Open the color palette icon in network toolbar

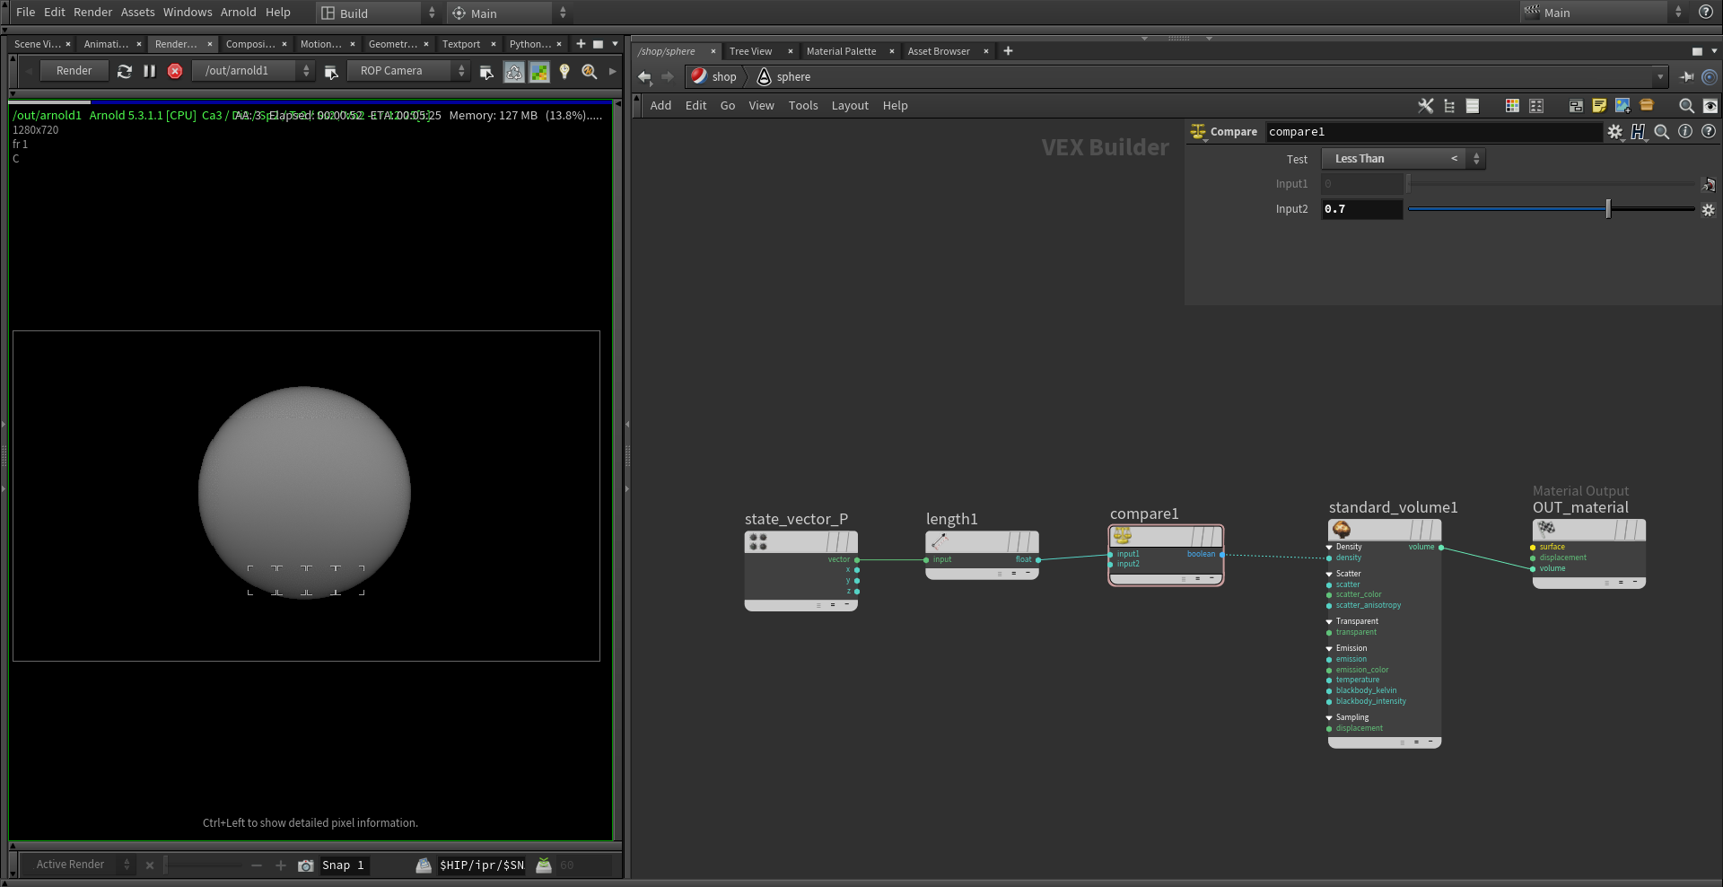pyautogui.click(x=1512, y=105)
